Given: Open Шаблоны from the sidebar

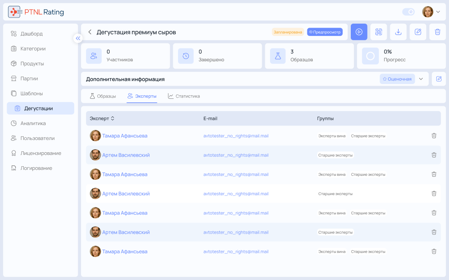Looking at the screenshot, I should click(40, 94).
